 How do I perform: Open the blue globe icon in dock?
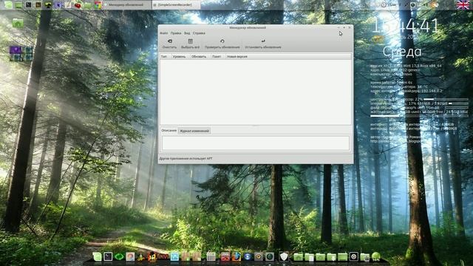248,256
